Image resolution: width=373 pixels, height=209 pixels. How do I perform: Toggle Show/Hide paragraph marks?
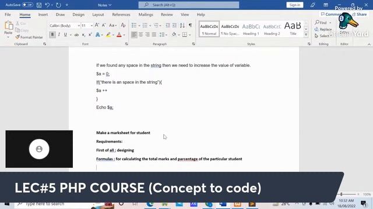(x=191, y=25)
